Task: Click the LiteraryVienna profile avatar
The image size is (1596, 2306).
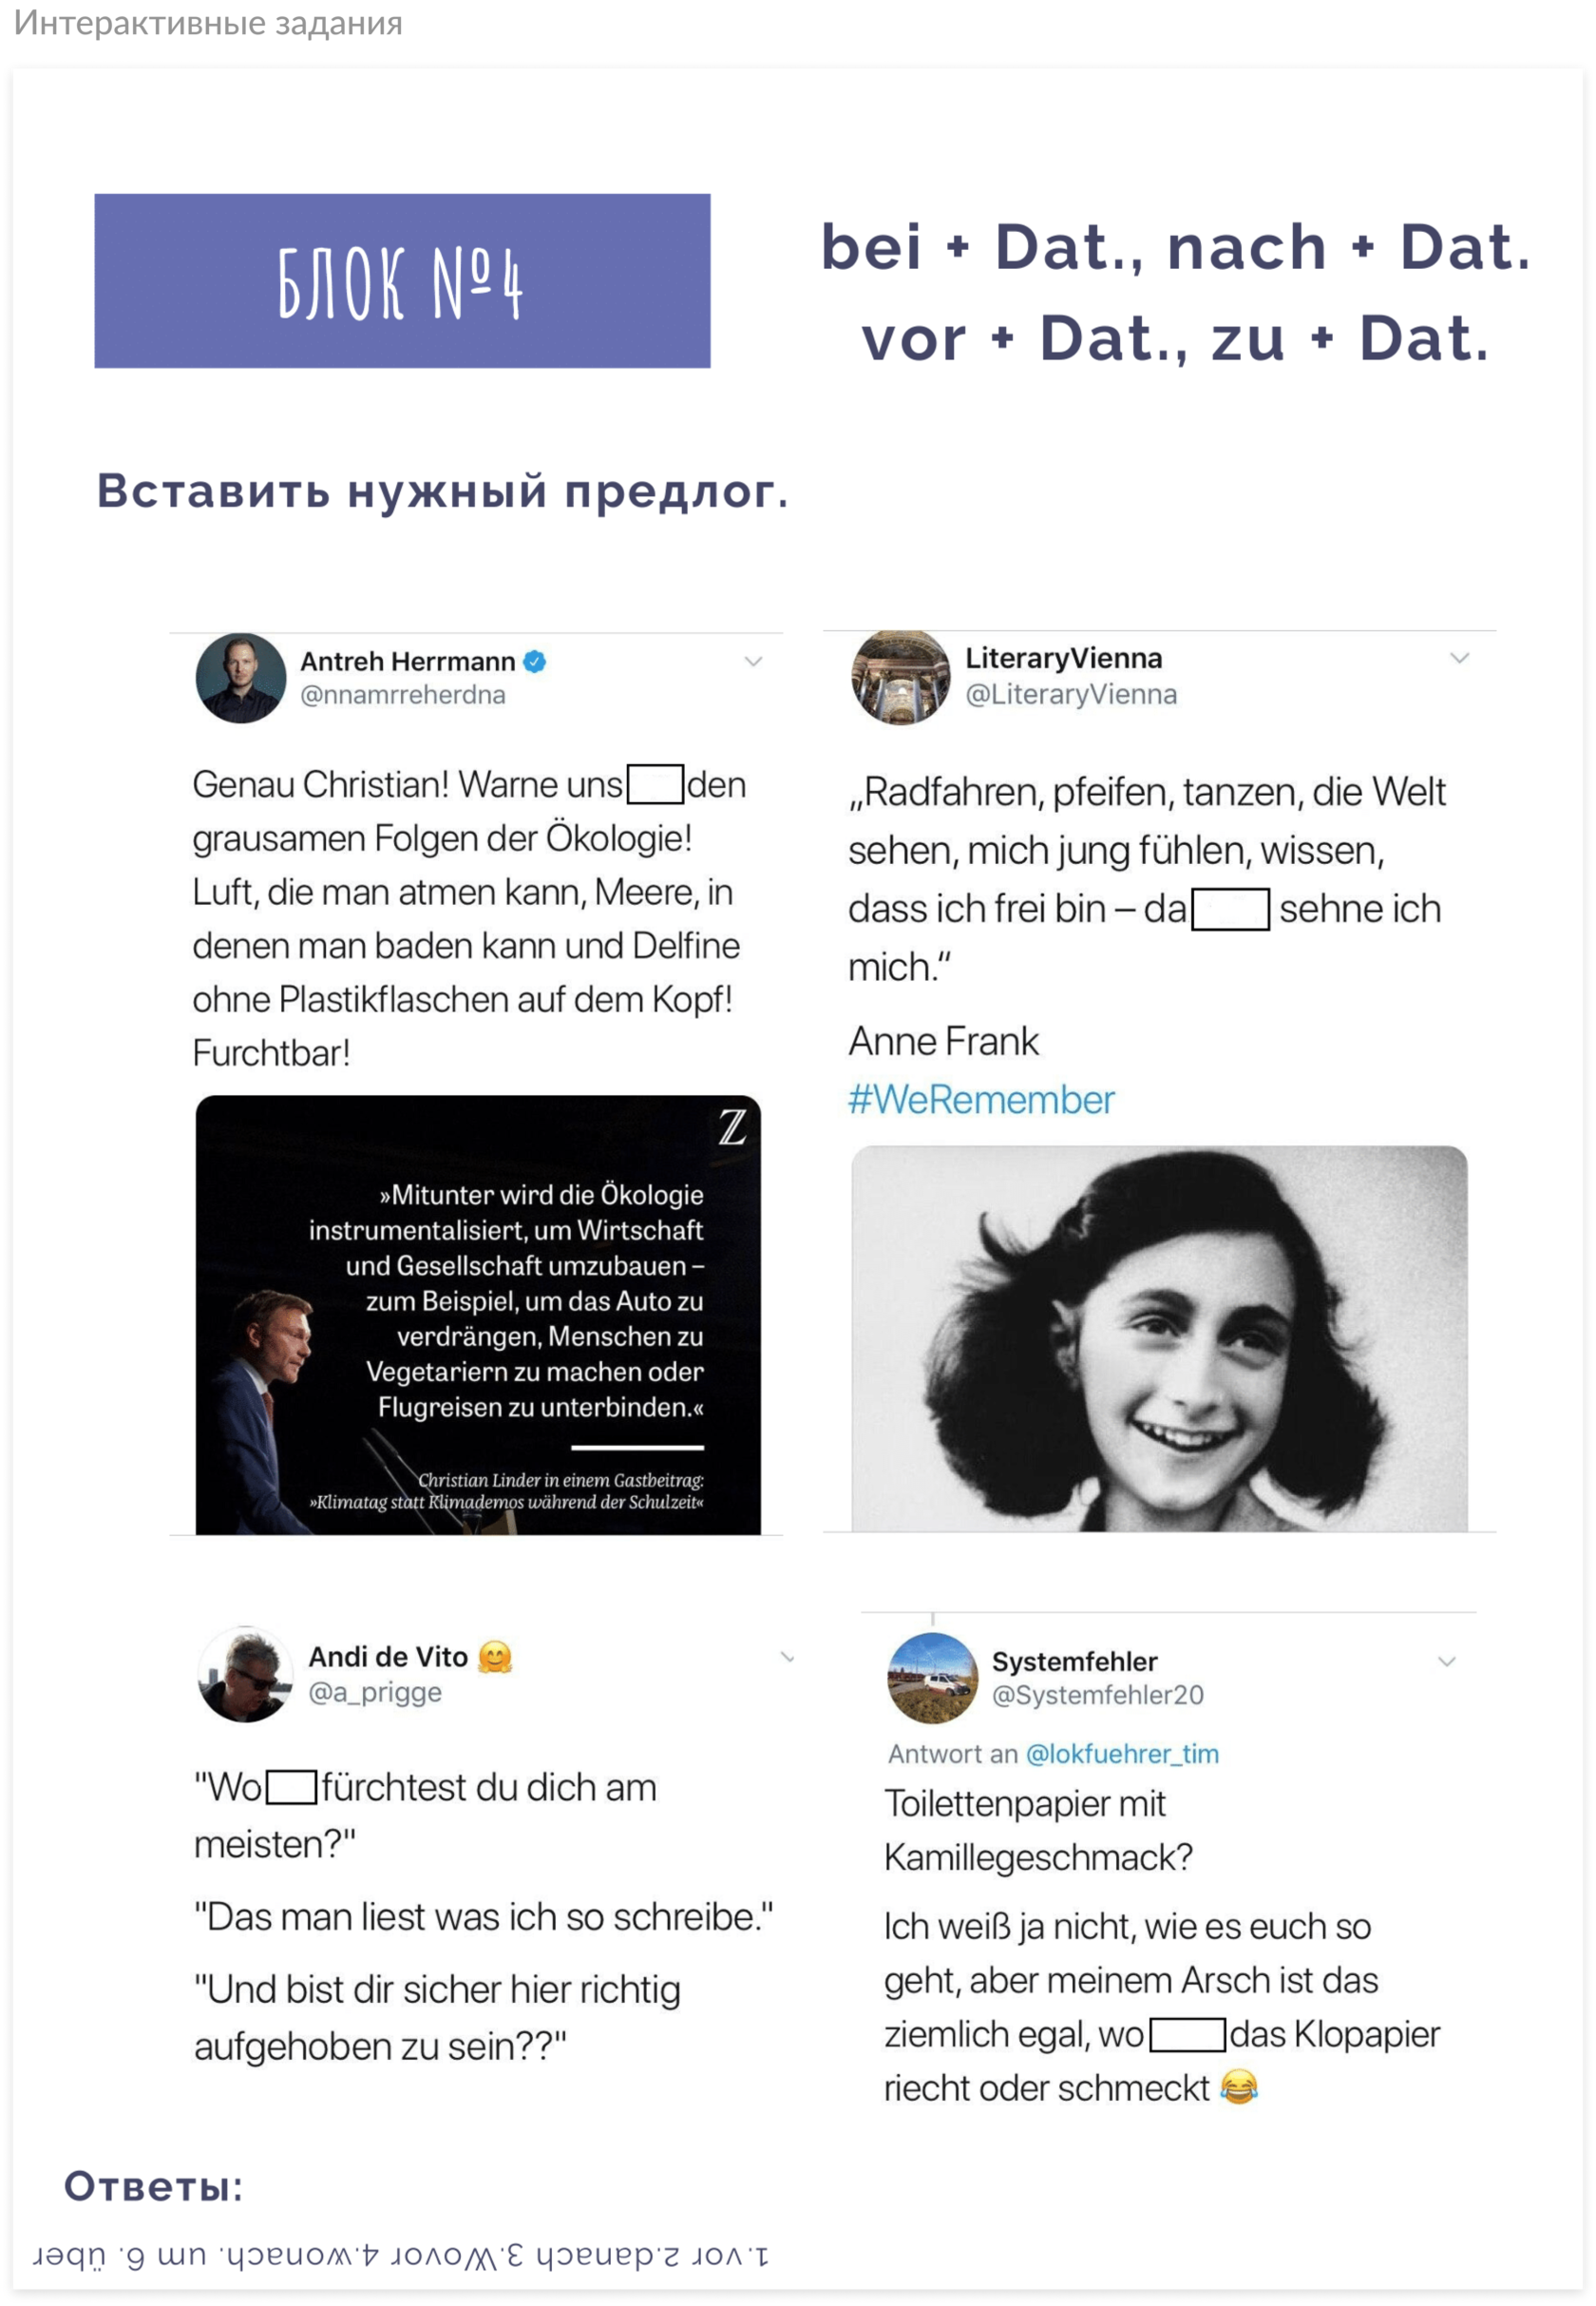Action: 901,678
